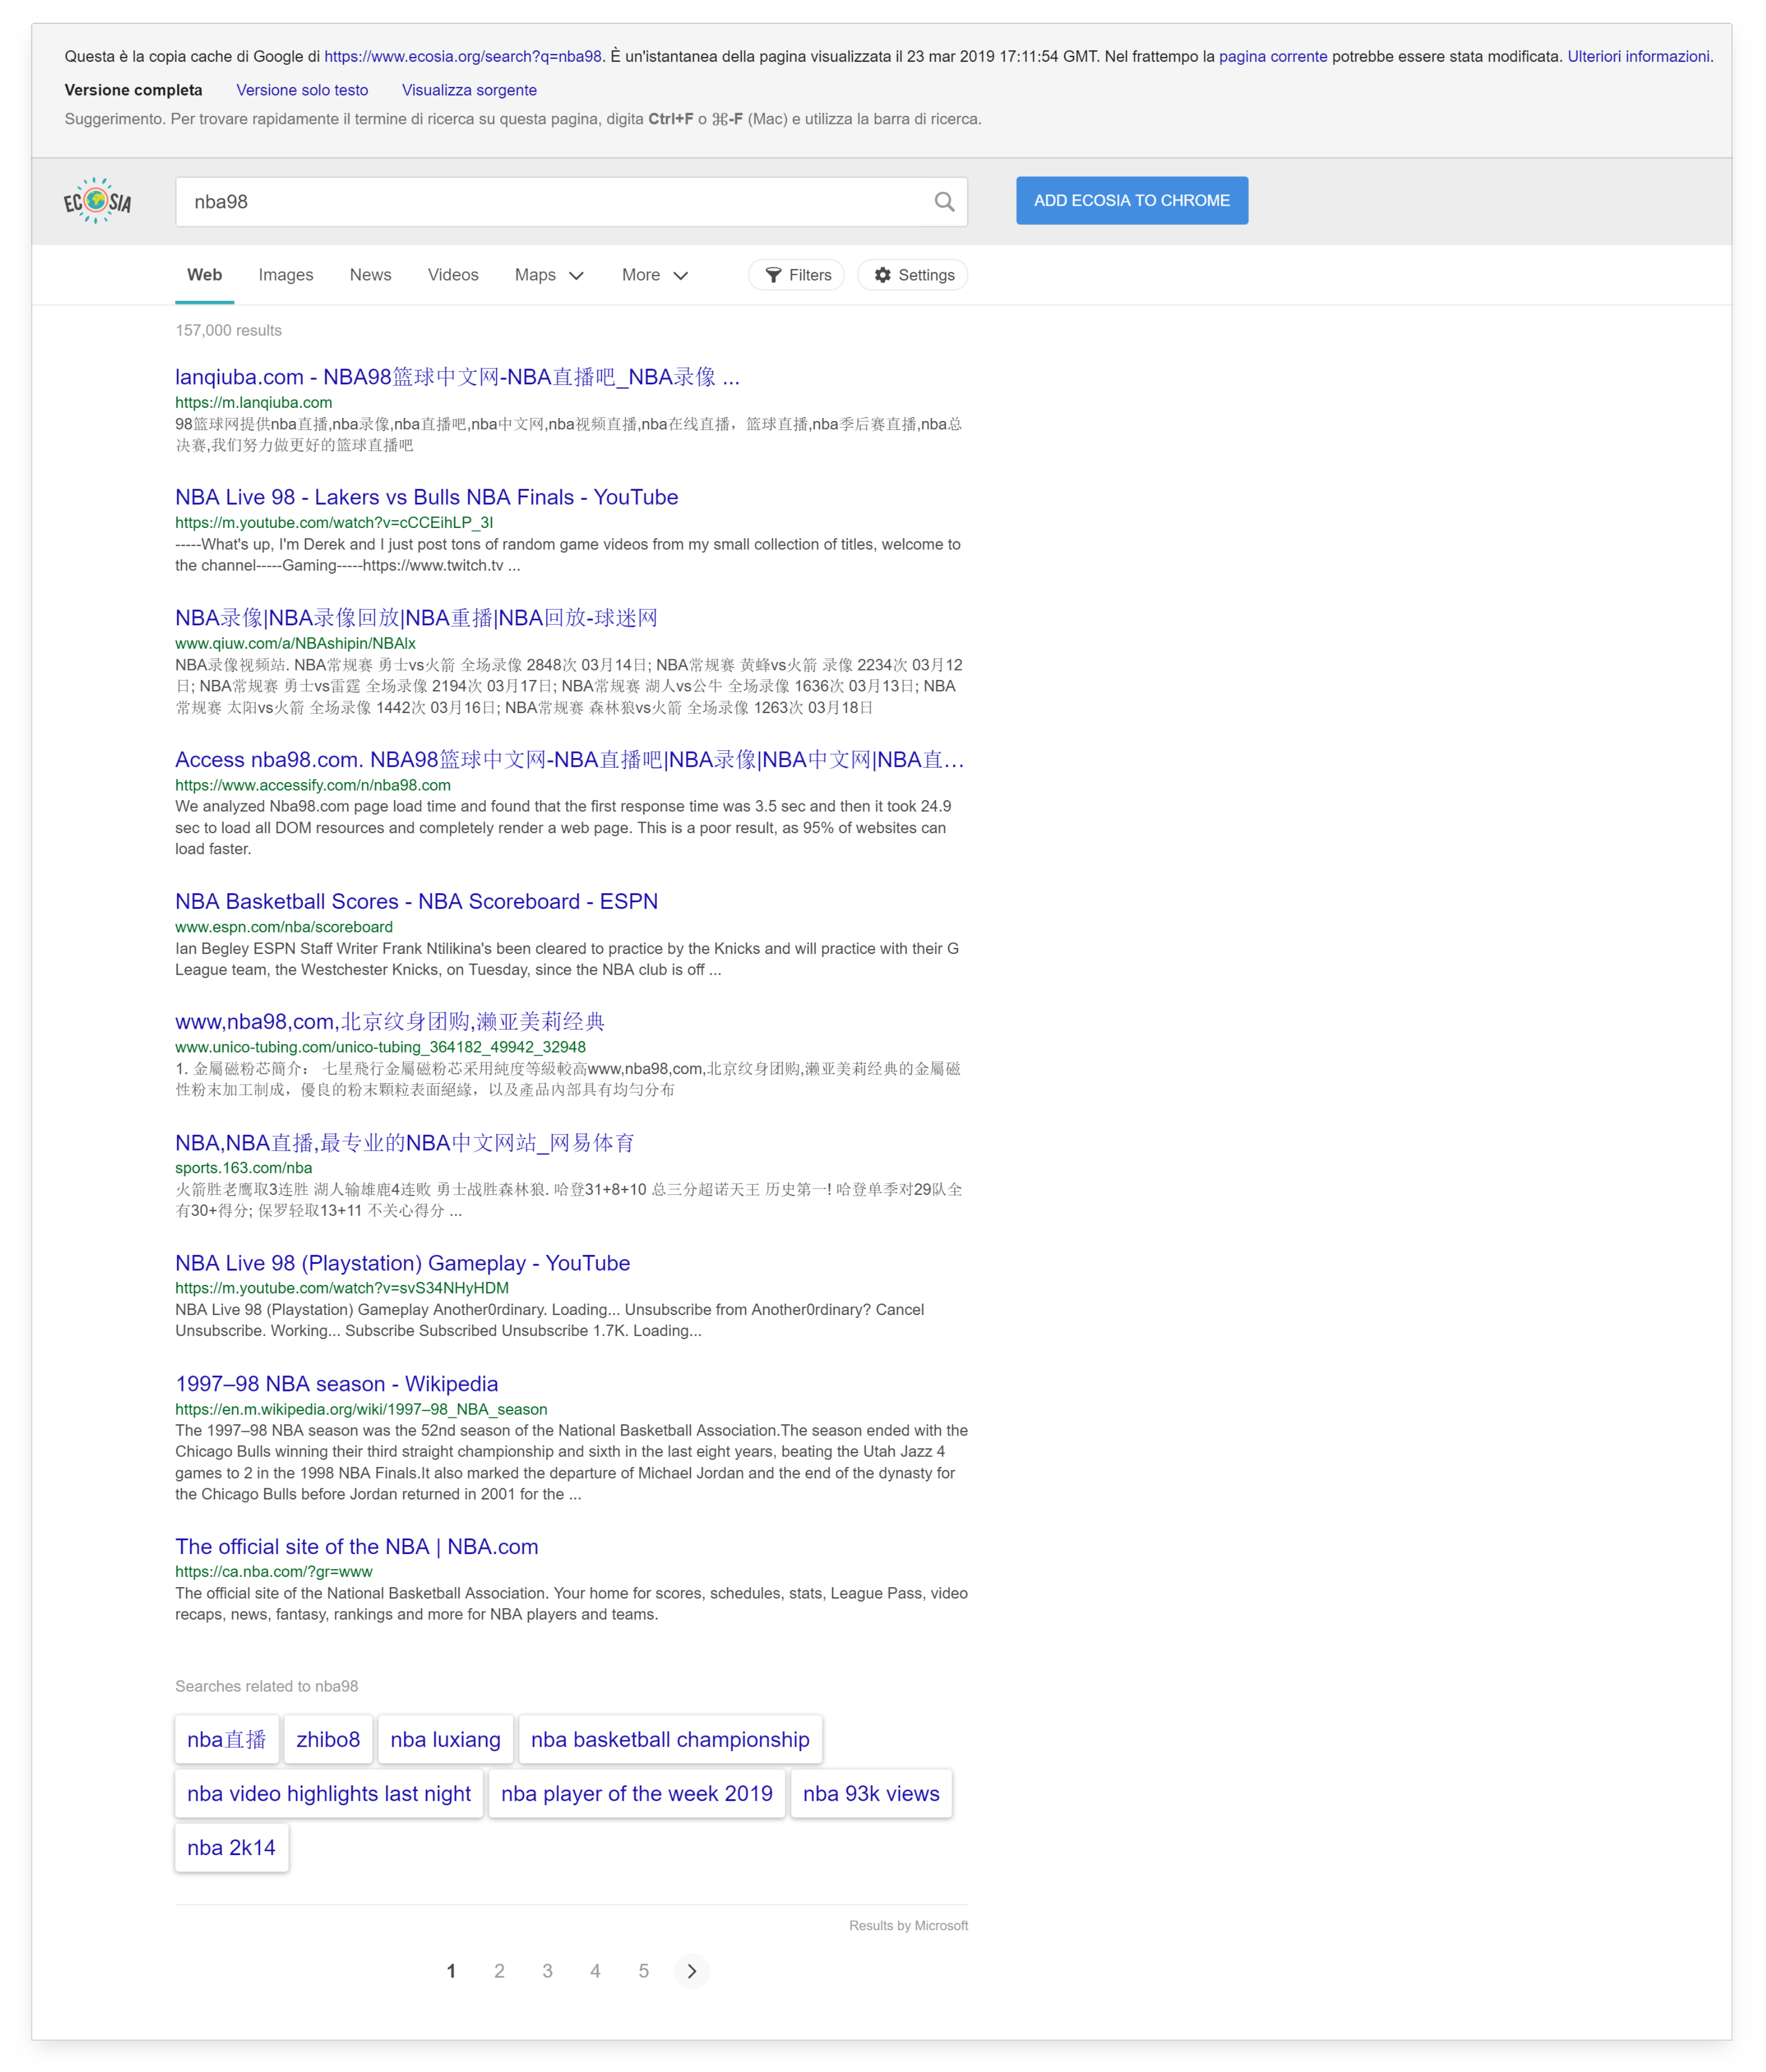Select related search nba player of the week 2019
This screenshot has height=2072, width=1766.
(636, 1793)
